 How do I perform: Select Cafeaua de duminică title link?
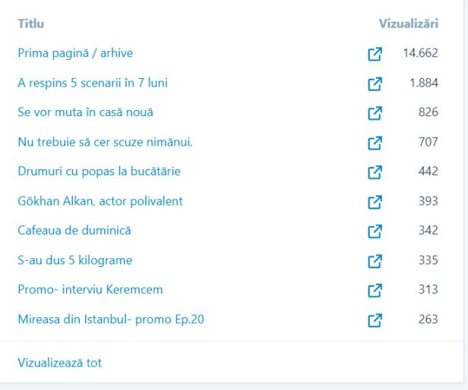click(74, 231)
